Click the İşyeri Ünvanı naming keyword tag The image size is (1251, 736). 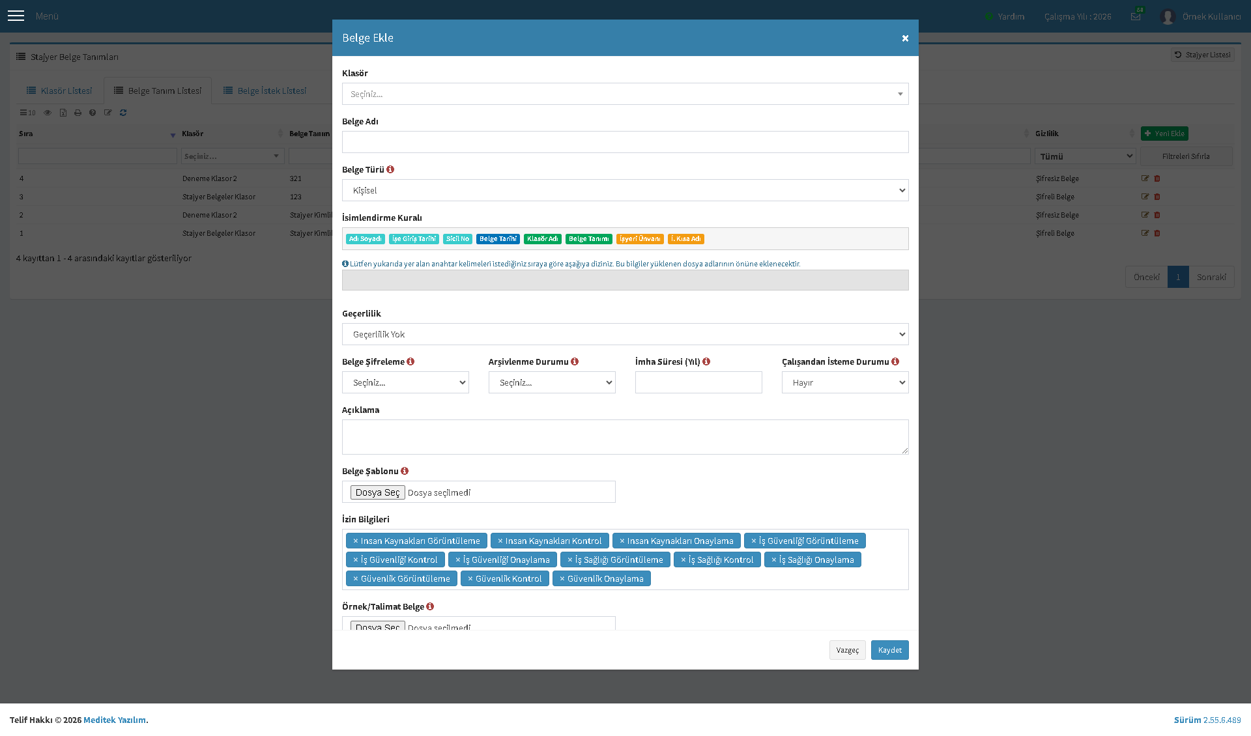point(640,239)
